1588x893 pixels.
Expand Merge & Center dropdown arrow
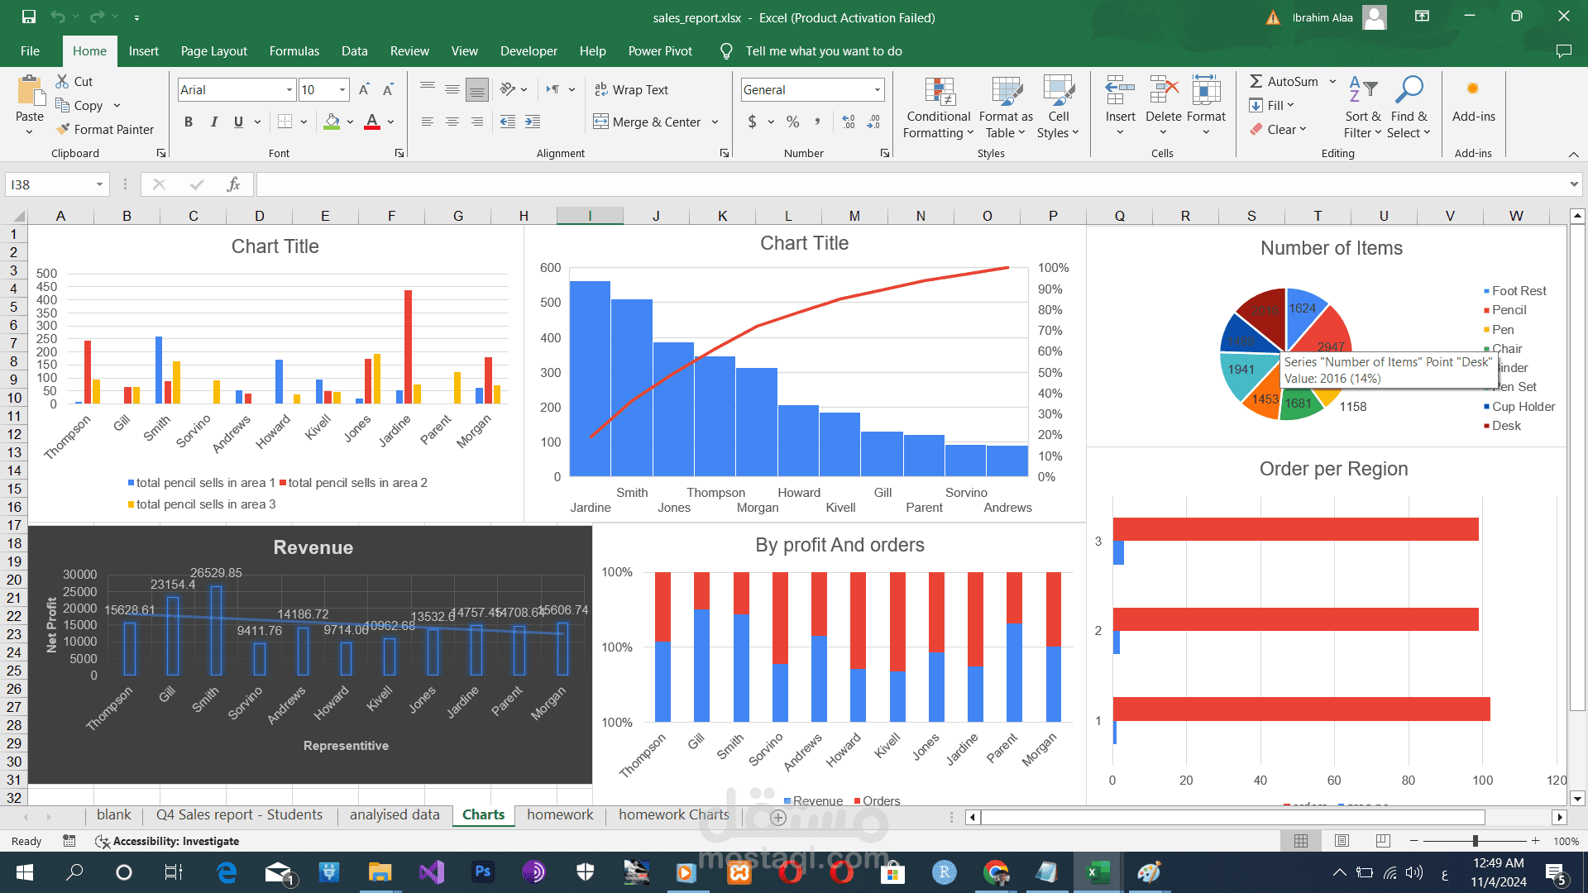(x=715, y=122)
